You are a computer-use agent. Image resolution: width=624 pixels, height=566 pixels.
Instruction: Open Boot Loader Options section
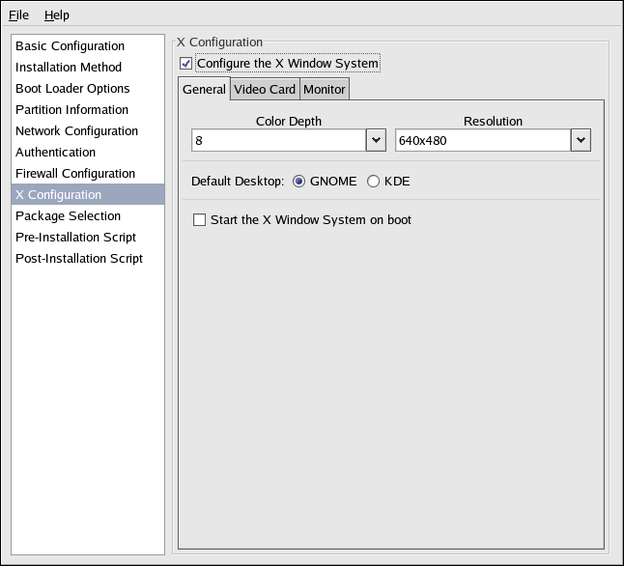pos(72,88)
